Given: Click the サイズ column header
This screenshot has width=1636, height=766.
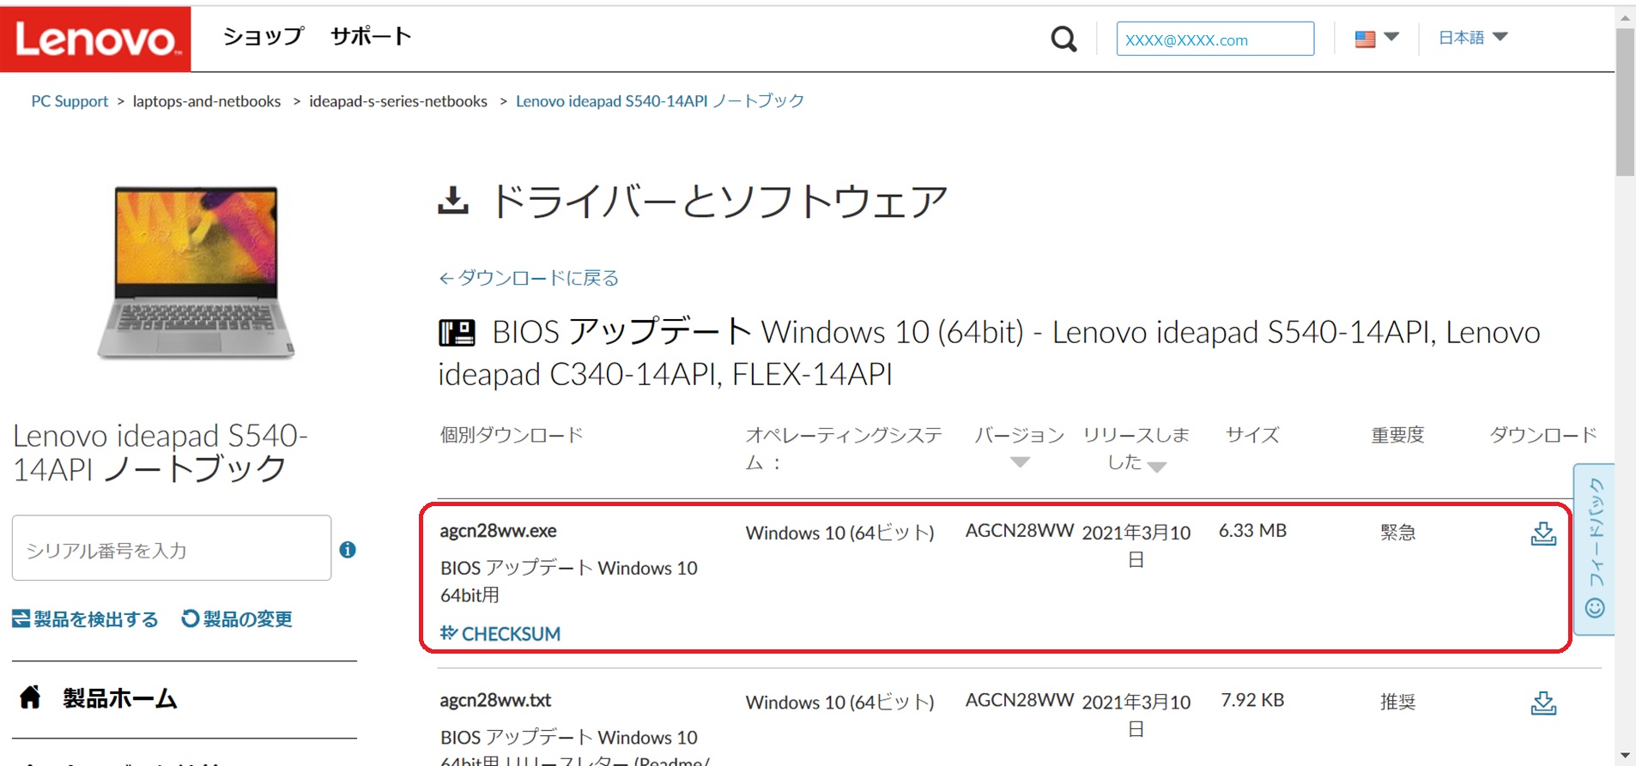Looking at the screenshot, I should point(1252,435).
